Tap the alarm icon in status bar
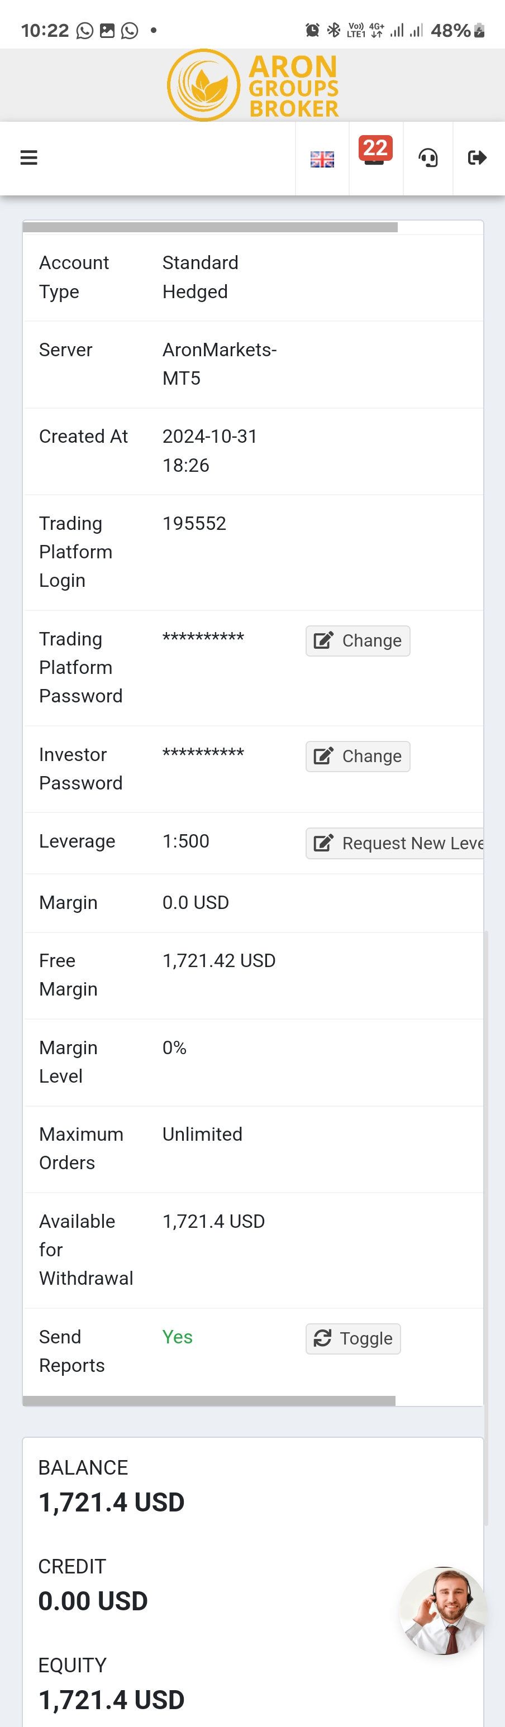This screenshot has height=1727, width=505. click(312, 30)
